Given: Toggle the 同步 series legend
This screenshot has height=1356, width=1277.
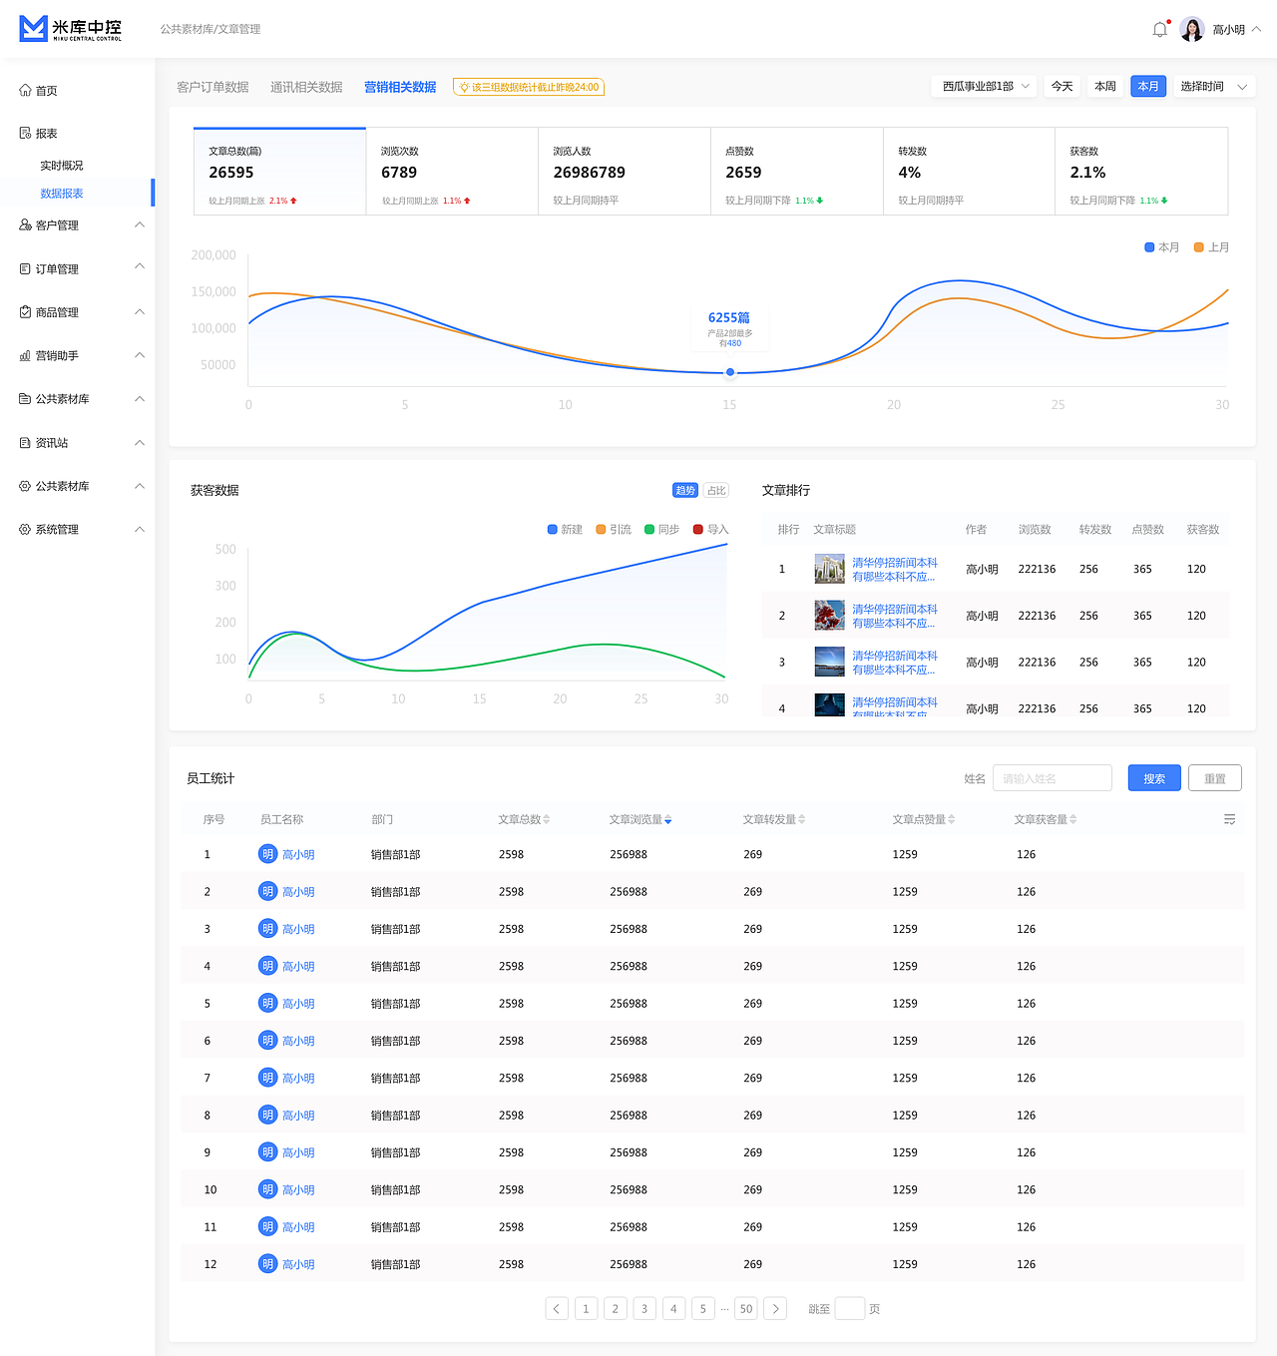Looking at the screenshot, I should (662, 530).
